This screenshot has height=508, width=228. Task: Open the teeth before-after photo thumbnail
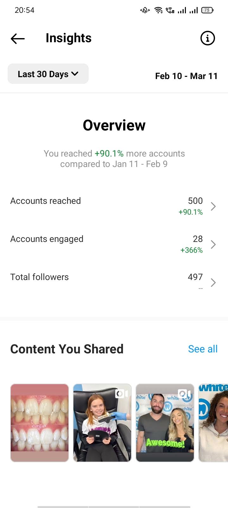(40, 423)
